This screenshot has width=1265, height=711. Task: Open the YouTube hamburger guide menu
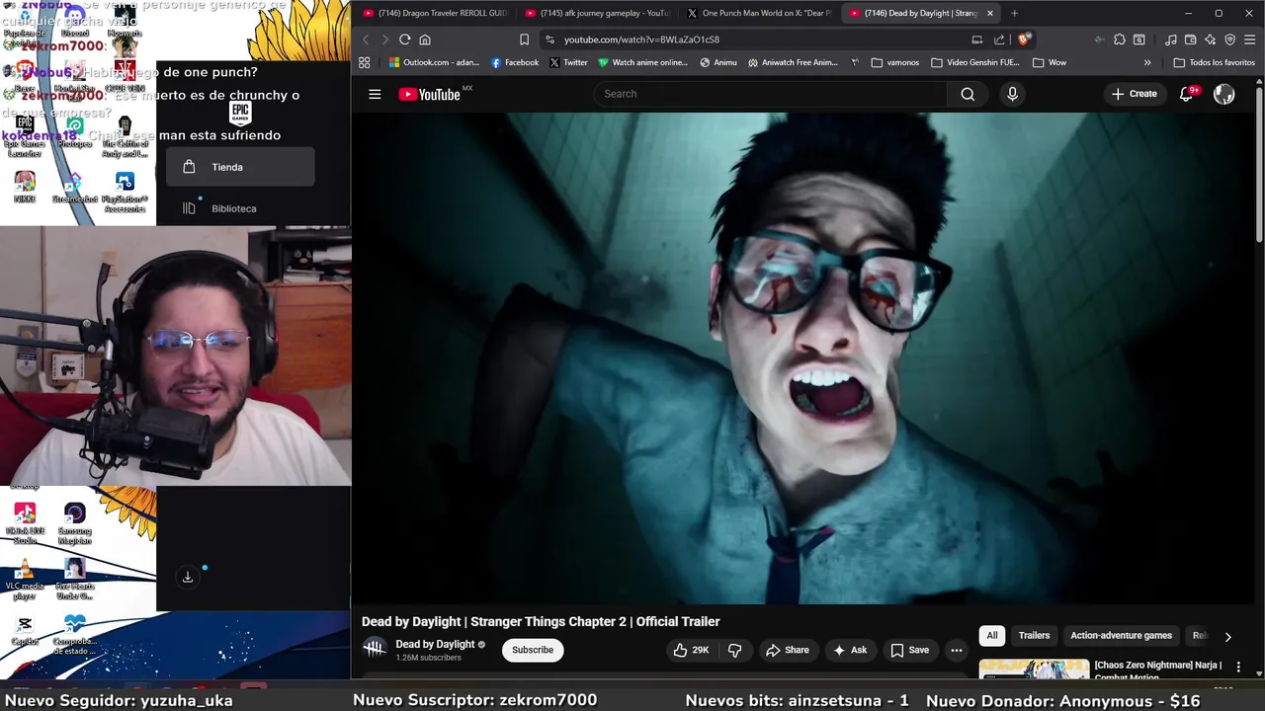click(375, 94)
